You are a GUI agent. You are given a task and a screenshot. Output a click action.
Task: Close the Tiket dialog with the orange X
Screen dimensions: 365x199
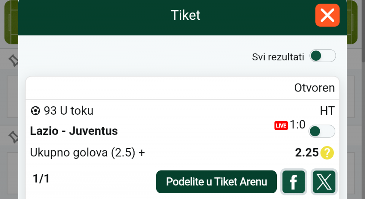click(327, 15)
